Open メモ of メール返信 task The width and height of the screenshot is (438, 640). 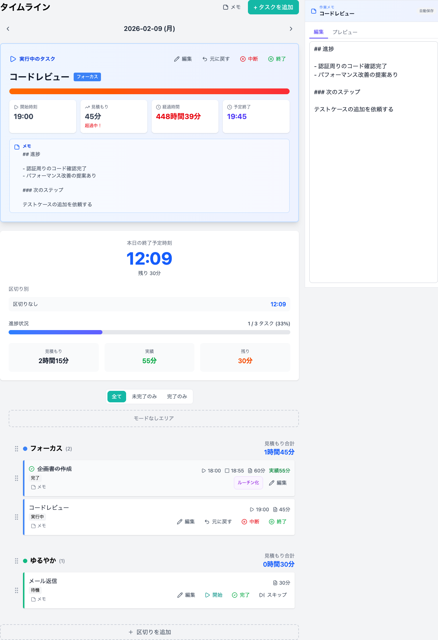(39, 599)
